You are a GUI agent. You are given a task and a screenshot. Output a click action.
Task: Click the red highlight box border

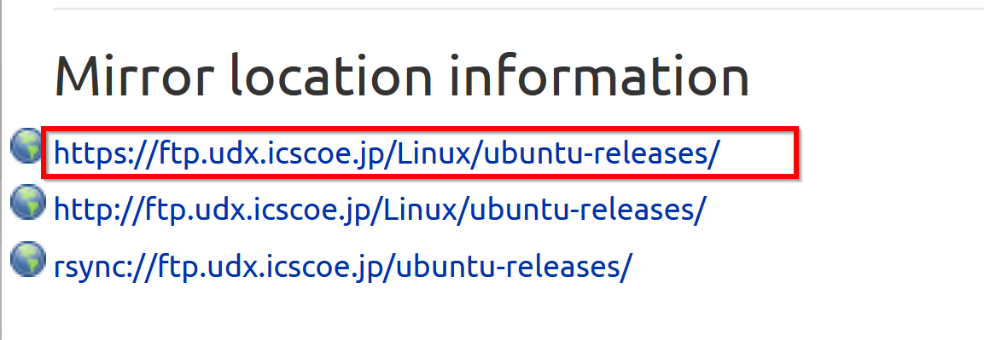[x=421, y=129]
